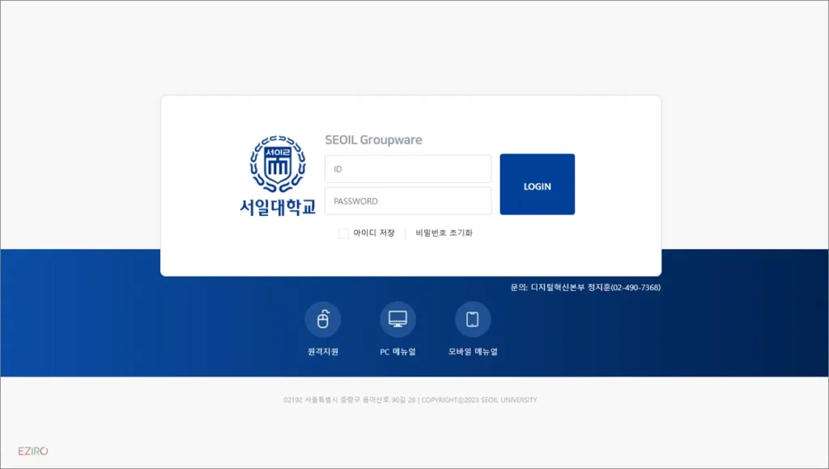Click the copyright address text at bottom
Viewport: 829px width, 469px height.
414,399
